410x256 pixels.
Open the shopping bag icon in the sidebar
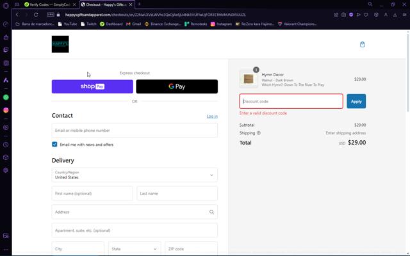click(6, 37)
